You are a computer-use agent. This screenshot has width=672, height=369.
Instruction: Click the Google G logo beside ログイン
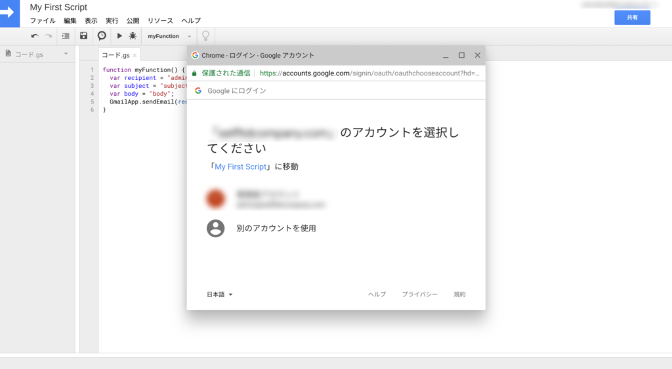[x=198, y=90]
